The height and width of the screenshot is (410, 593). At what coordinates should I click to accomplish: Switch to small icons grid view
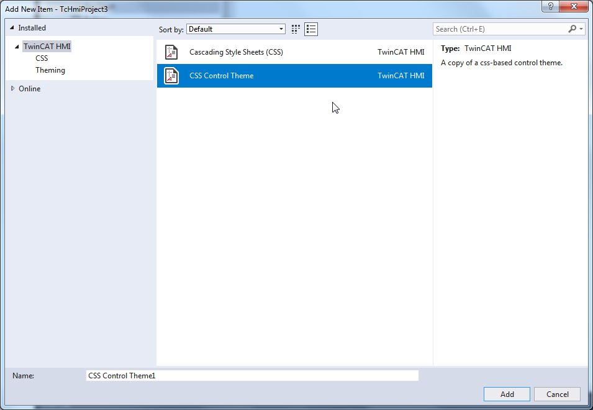click(296, 29)
